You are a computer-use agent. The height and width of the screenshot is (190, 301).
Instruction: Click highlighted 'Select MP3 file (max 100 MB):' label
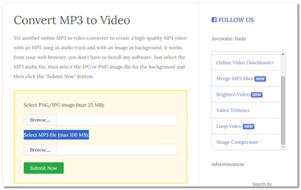(56, 135)
